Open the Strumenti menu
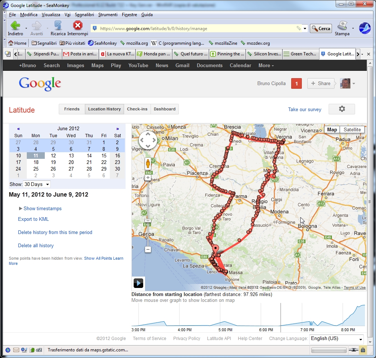This screenshot has height=358, width=376. coord(108,15)
